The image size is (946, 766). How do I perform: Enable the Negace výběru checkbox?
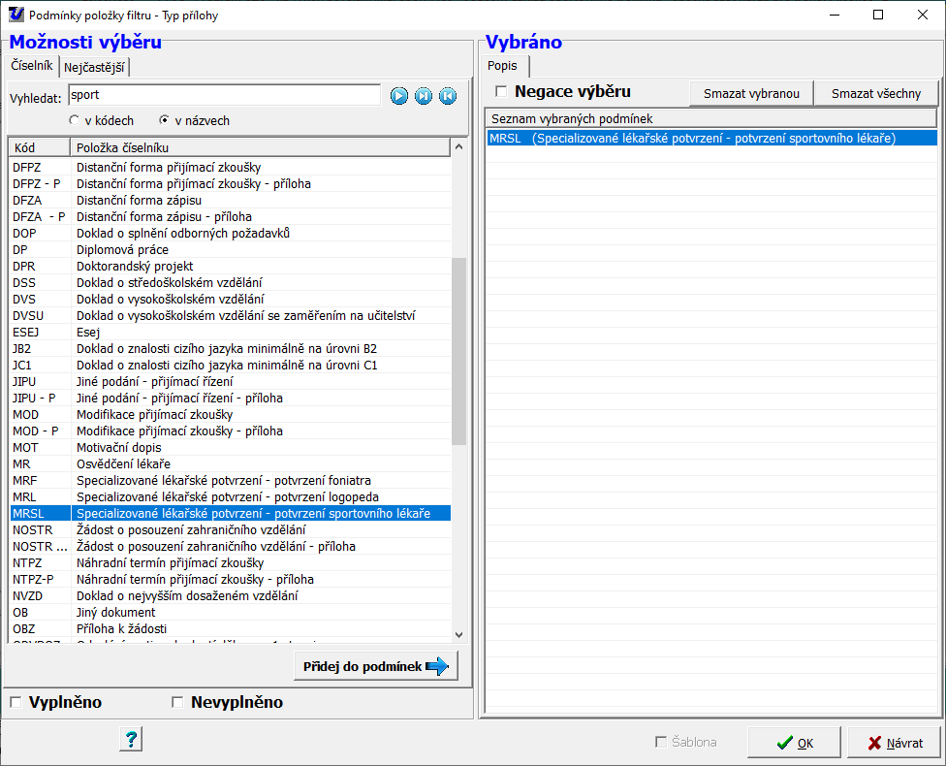pos(501,92)
